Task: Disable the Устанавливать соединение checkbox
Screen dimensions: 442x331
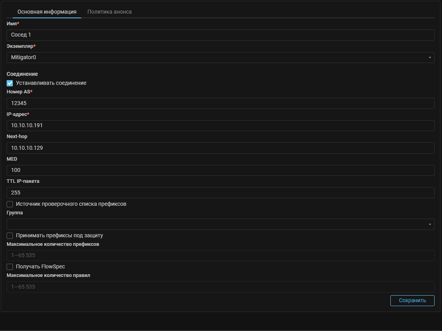Action: (x=10, y=83)
